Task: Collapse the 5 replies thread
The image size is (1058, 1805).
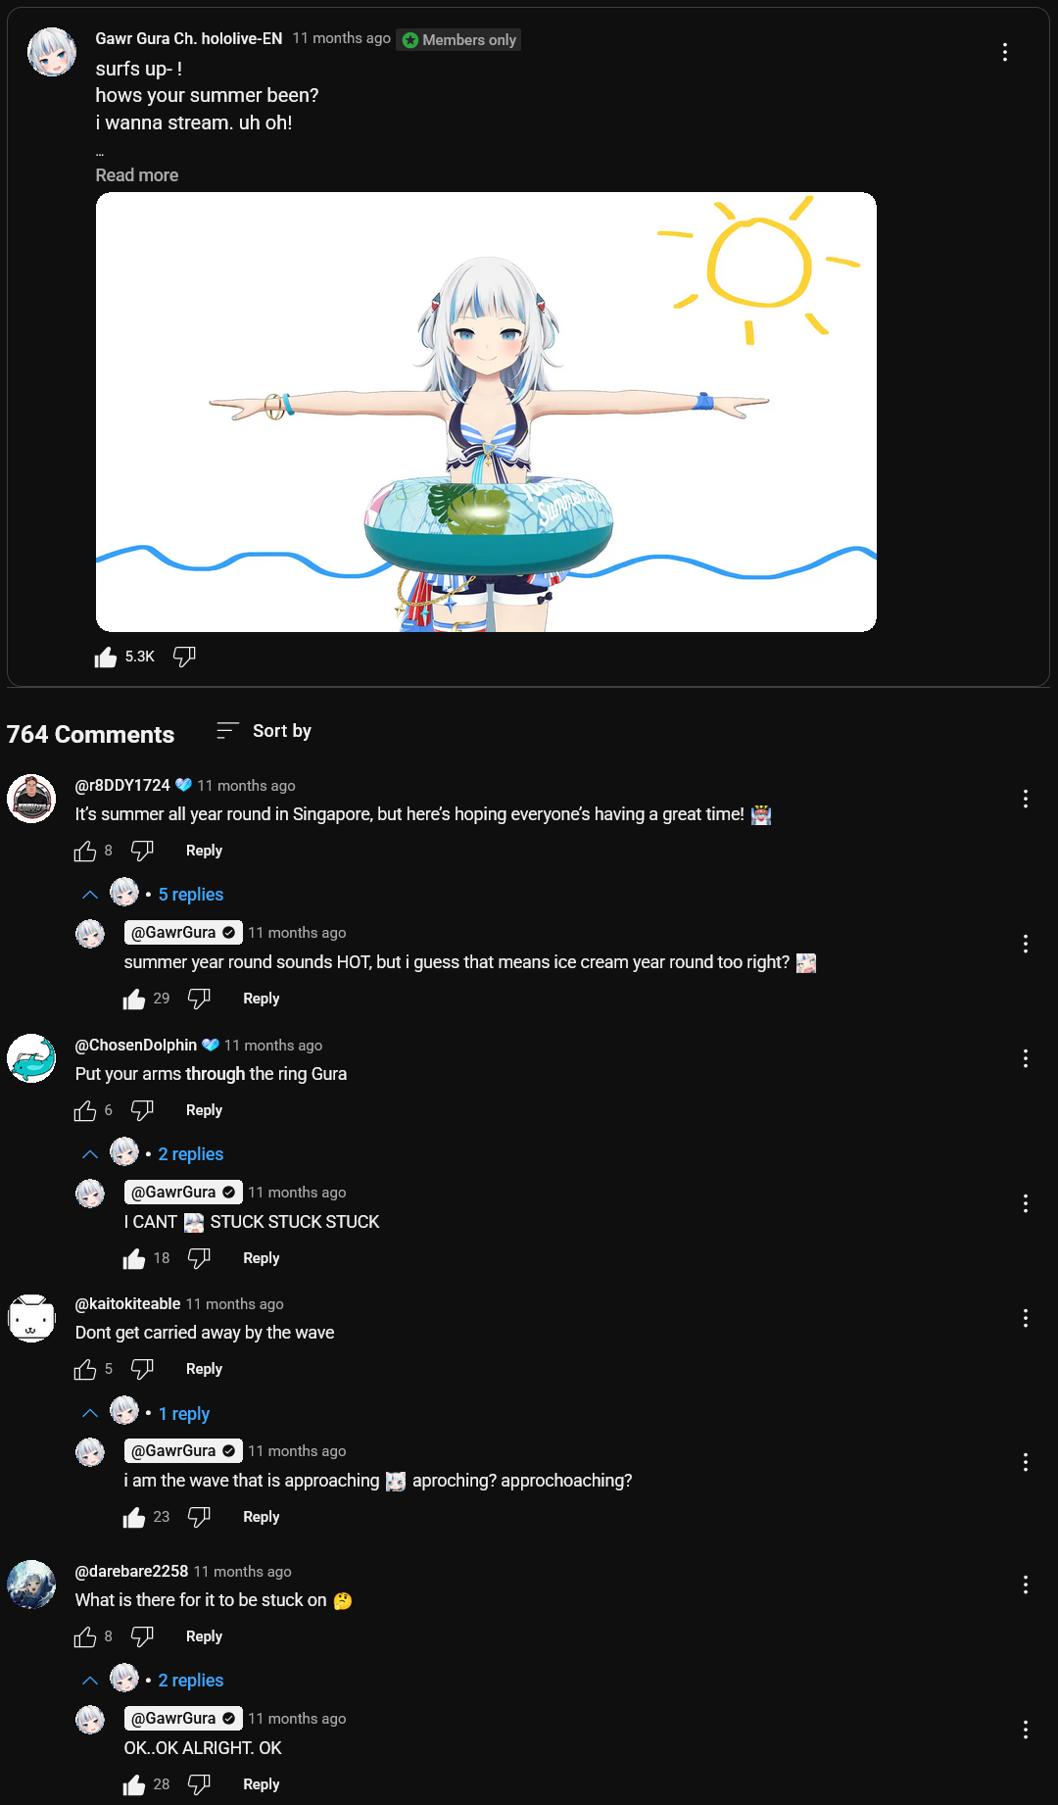Action: 153,895
